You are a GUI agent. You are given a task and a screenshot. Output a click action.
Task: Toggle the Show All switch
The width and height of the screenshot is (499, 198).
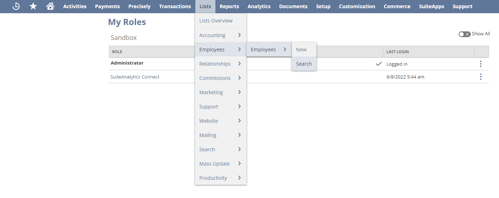(x=464, y=34)
